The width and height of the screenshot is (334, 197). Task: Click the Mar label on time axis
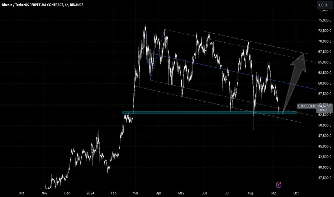tap(135, 193)
